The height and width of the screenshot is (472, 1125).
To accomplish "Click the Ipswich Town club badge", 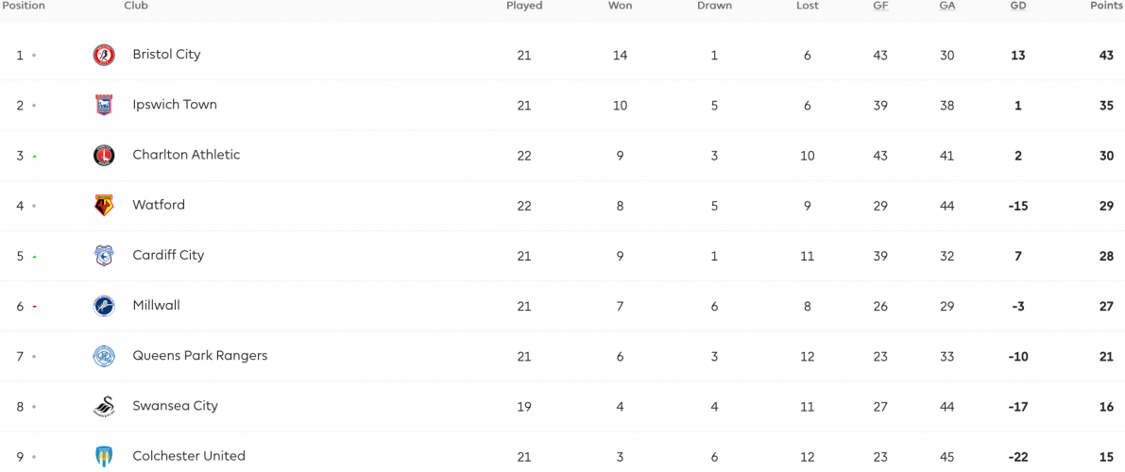I will point(104,106).
